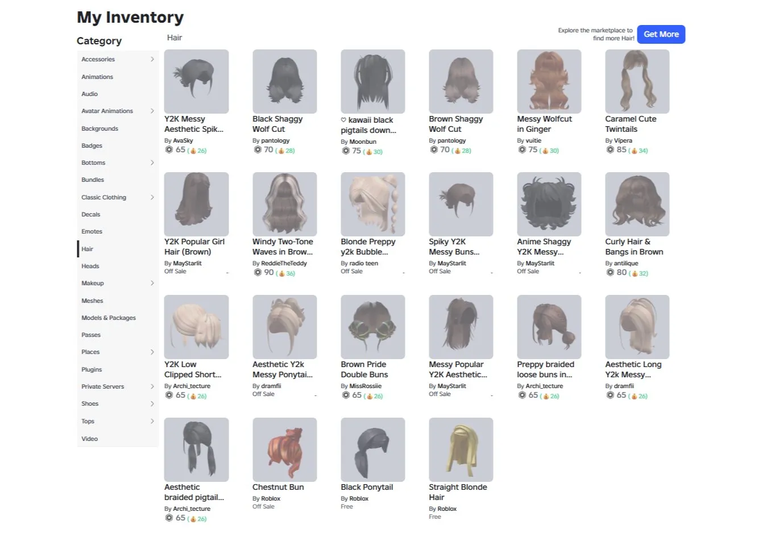Open the Animations category
The height and width of the screenshot is (533, 775).
(97, 77)
